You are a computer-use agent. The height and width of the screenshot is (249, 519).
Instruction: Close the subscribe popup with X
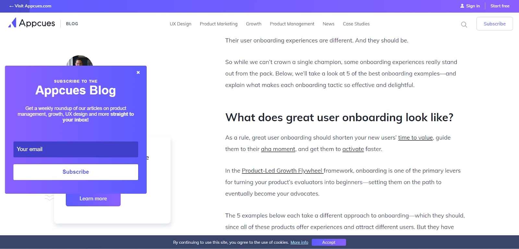(x=138, y=73)
